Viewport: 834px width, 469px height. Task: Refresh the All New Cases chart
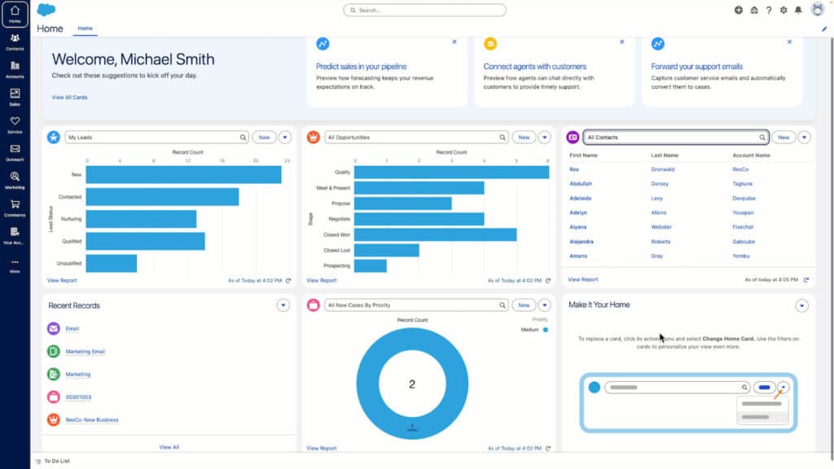pyautogui.click(x=548, y=449)
